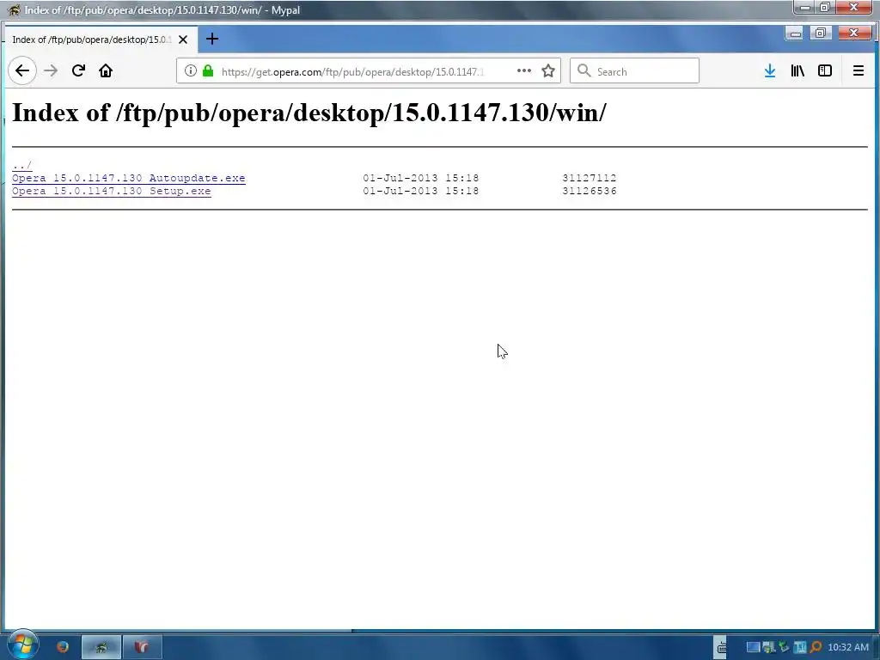Open the library bookmarks and history icon

coord(797,70)
